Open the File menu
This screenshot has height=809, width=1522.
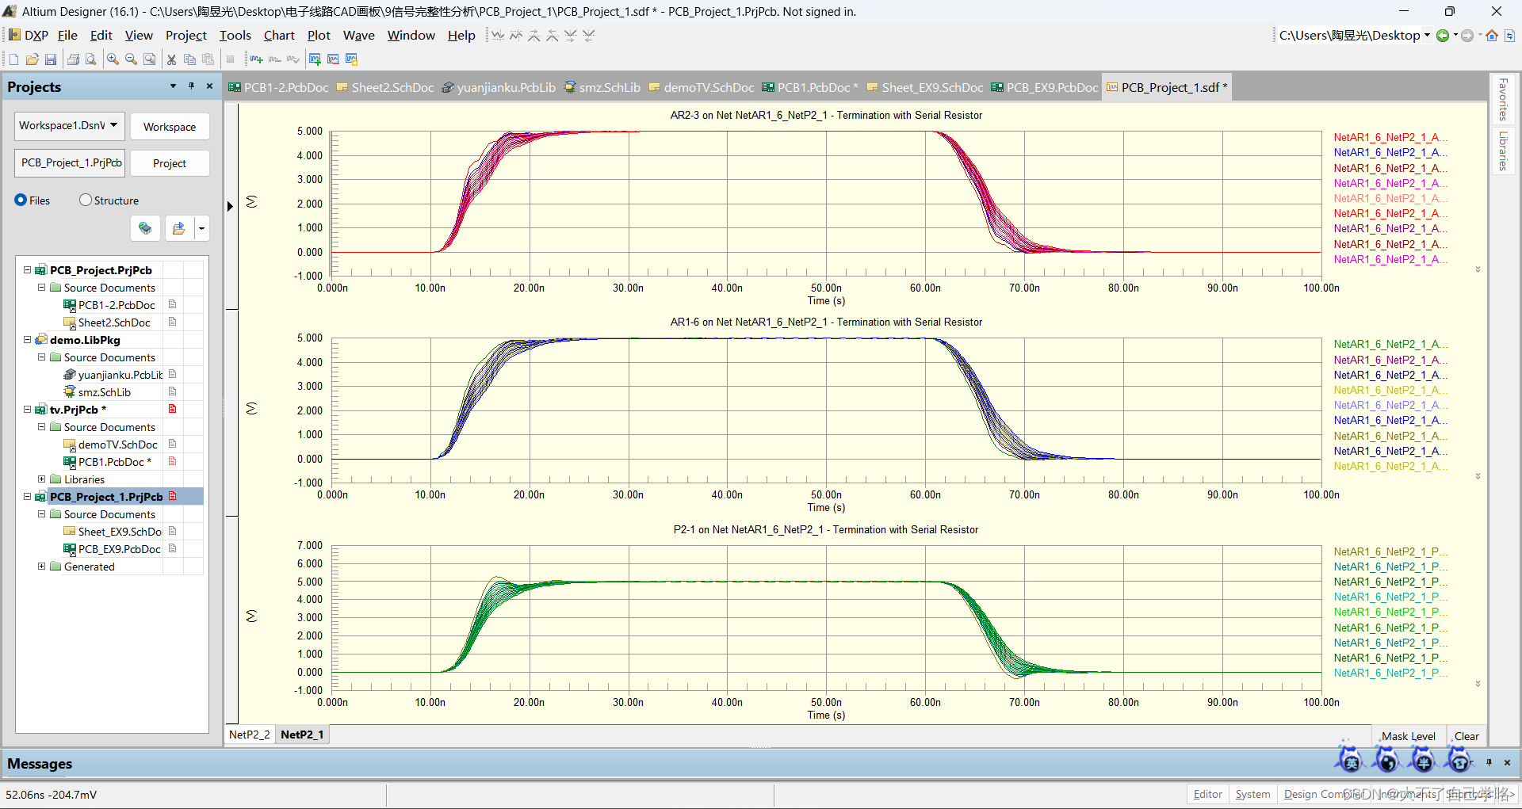67,35
